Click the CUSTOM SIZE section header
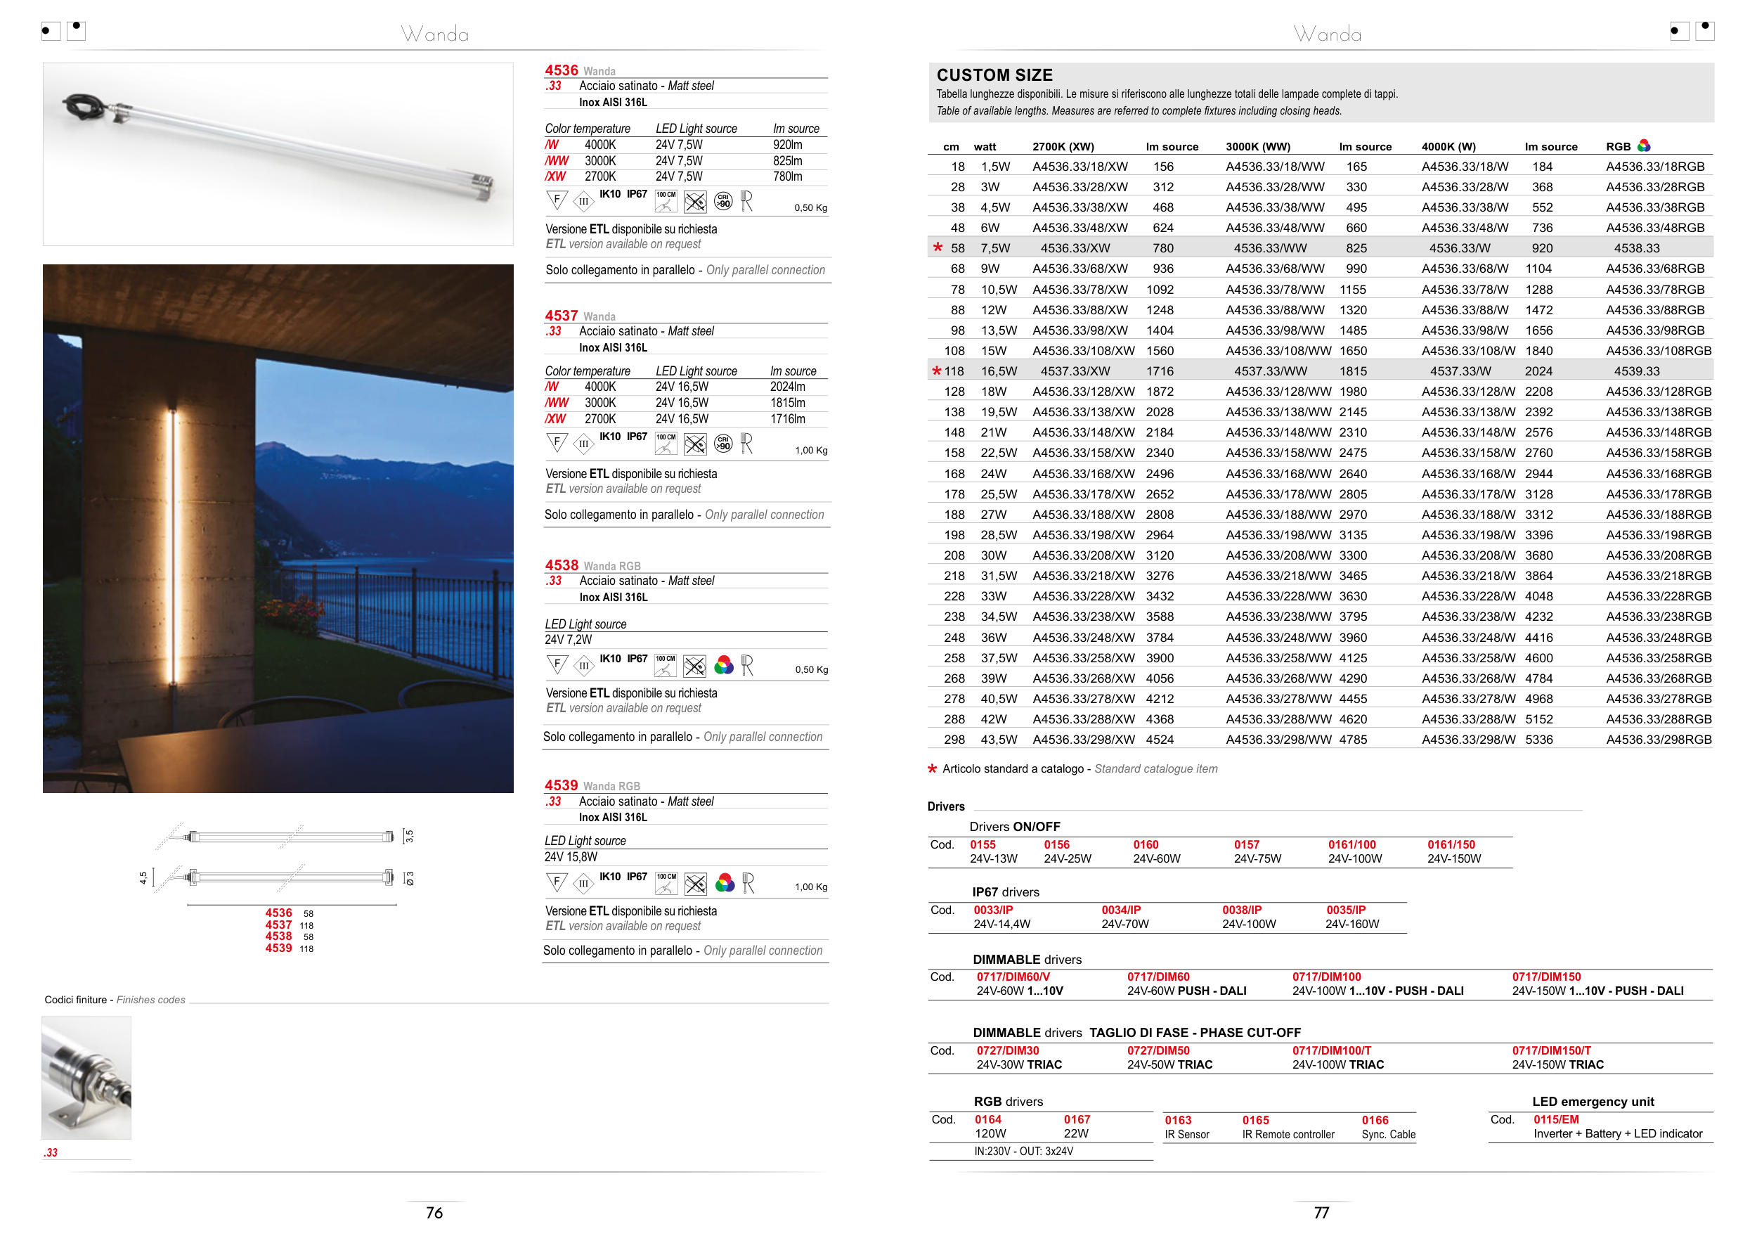The height and width of the screenshot is (1243, 1757). coord(995,75)
